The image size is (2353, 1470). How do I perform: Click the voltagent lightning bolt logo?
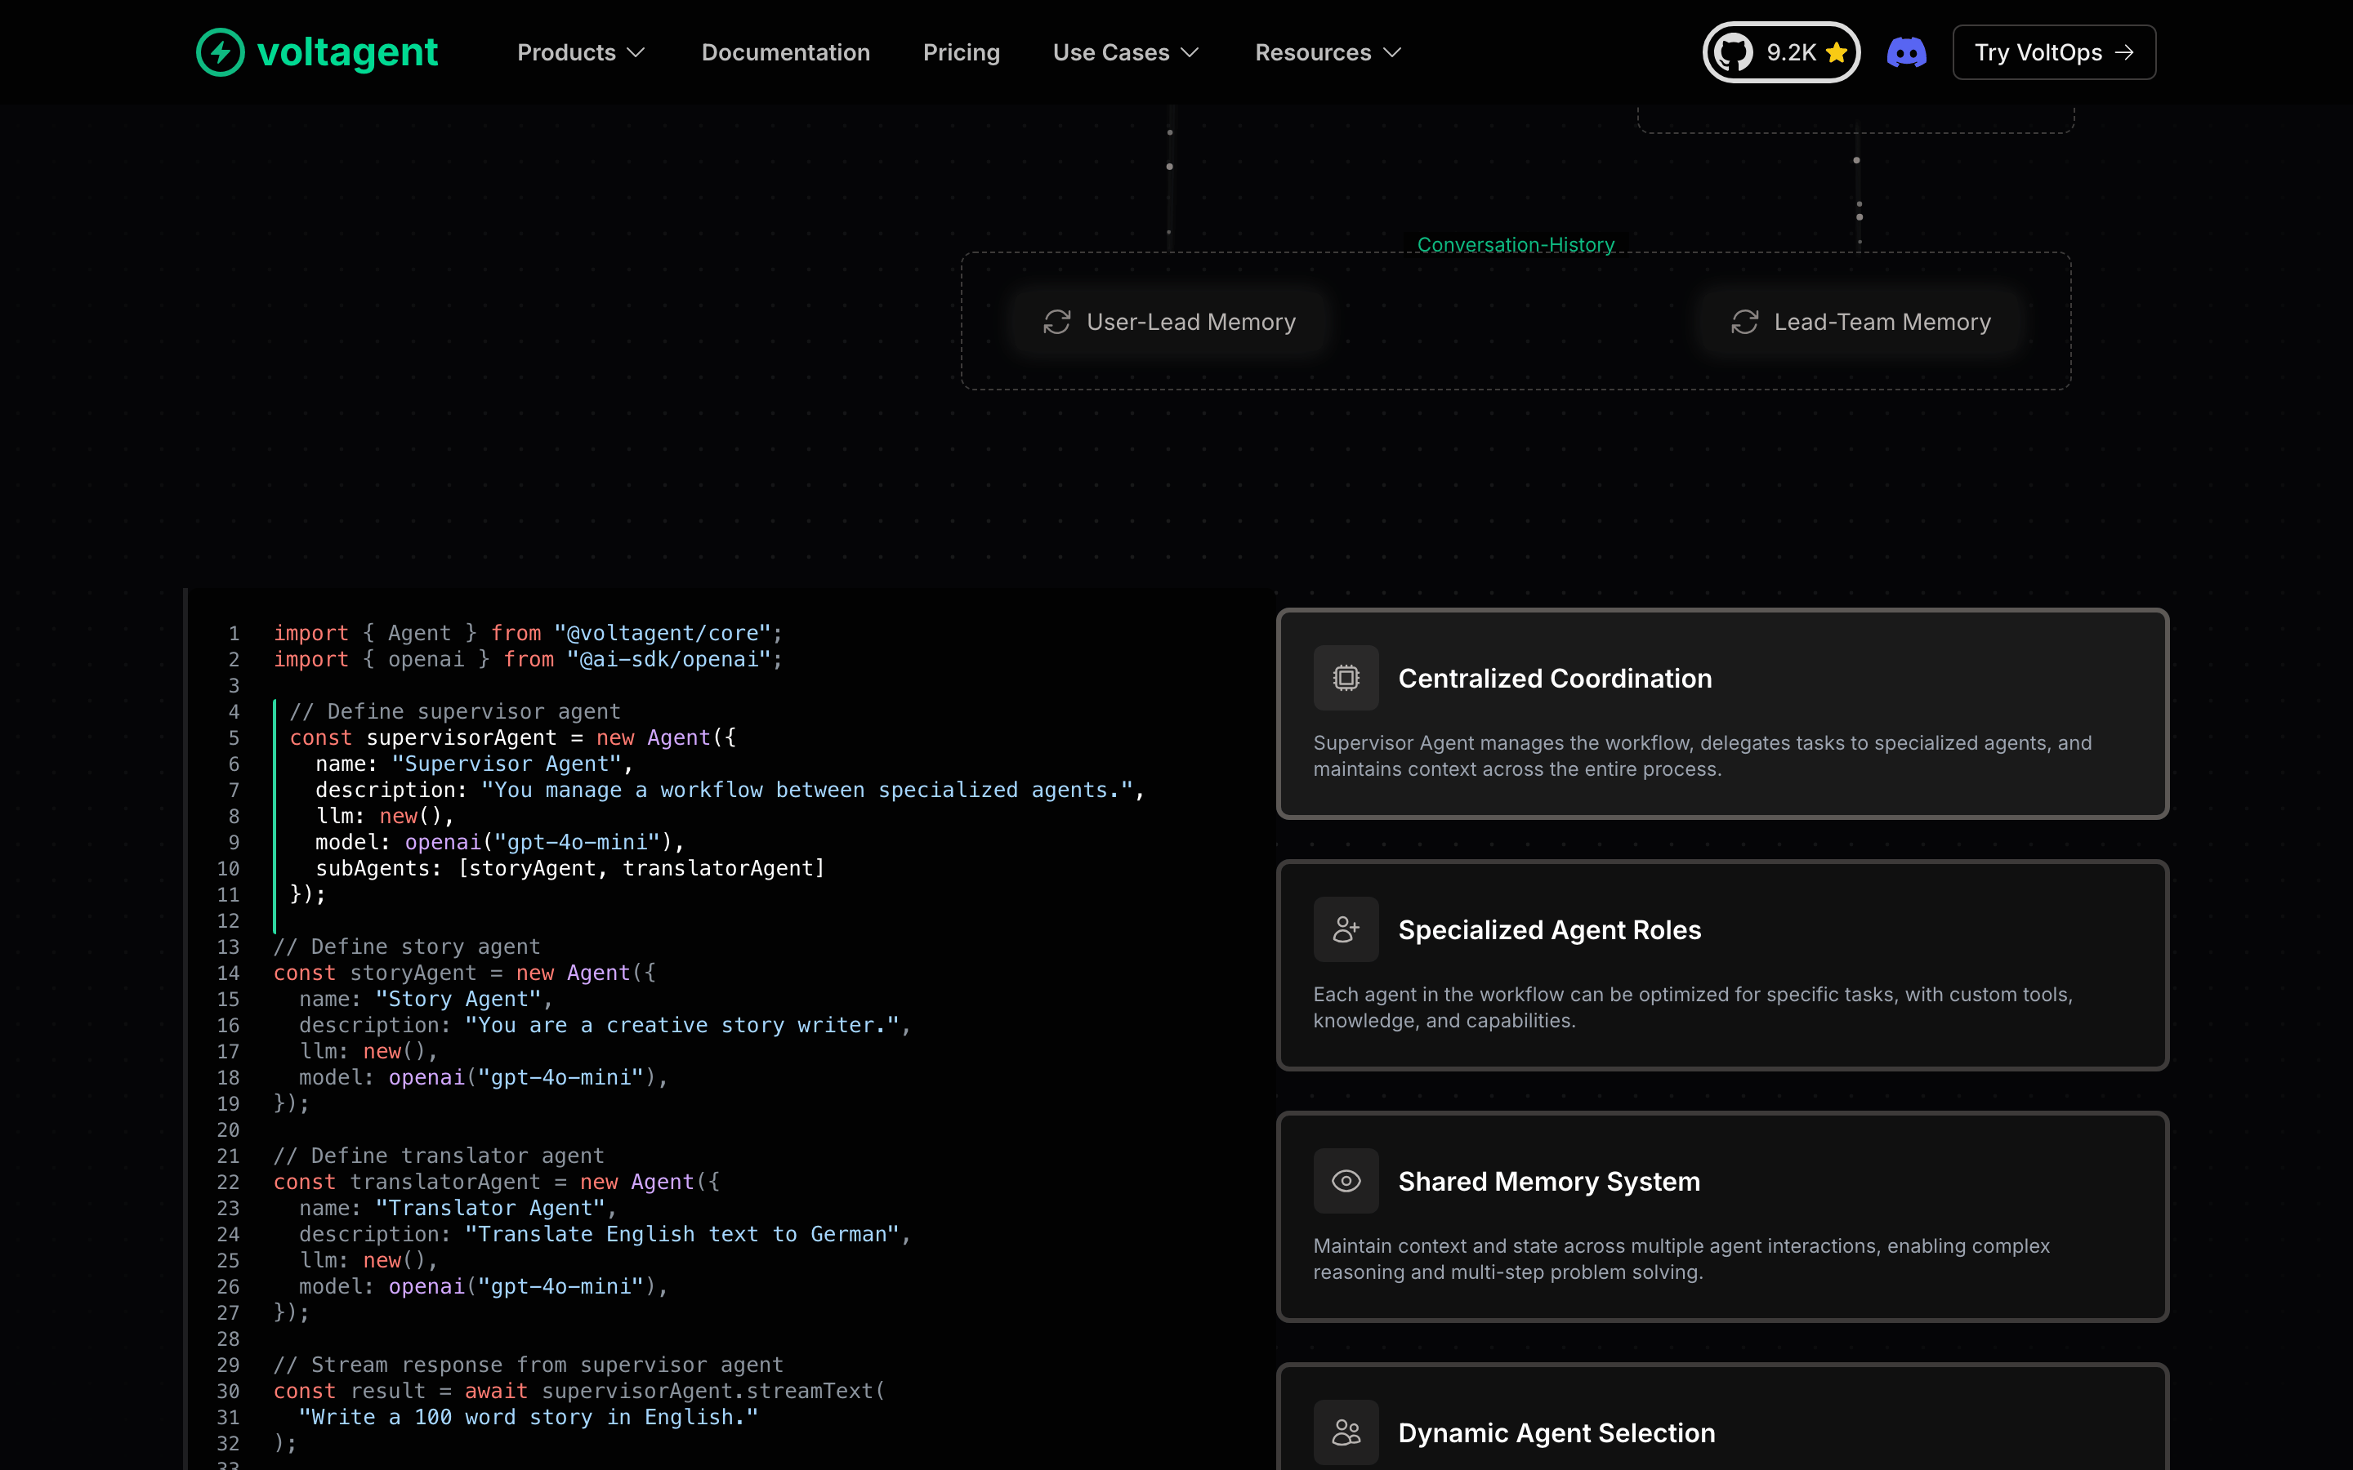click(x=221, y=52)
